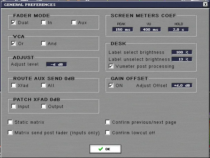Enable Patch Xfad 0dB Output checkbox

[44, 106]
